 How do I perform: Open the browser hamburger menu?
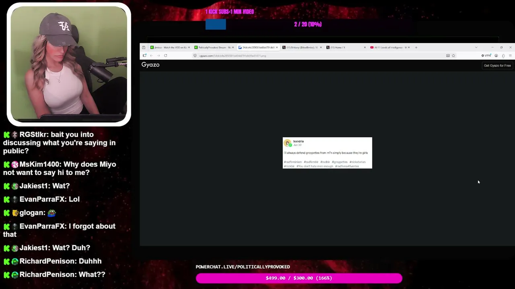[x=510, y=56]
